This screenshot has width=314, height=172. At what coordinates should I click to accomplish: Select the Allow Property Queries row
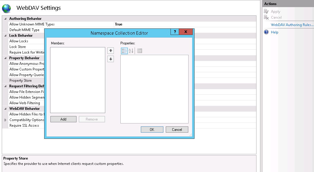coord(26,75)
